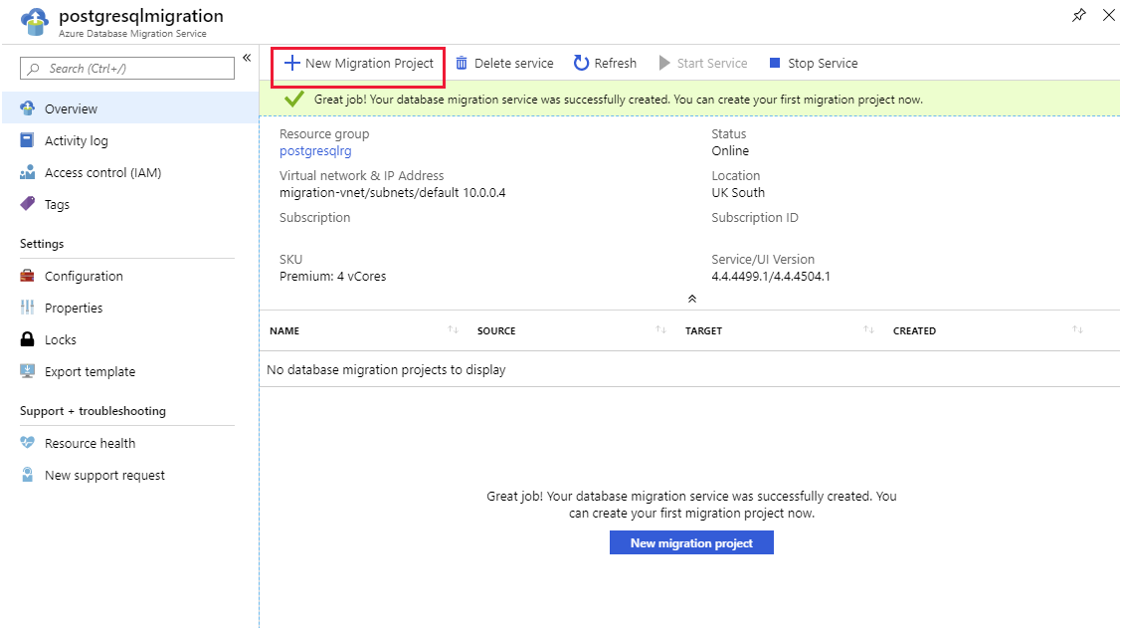This screenshot has width=1122, height=630.
Task: Click the Tags purple tag icon
Action: pyautogui.click(x=27, y=204)
